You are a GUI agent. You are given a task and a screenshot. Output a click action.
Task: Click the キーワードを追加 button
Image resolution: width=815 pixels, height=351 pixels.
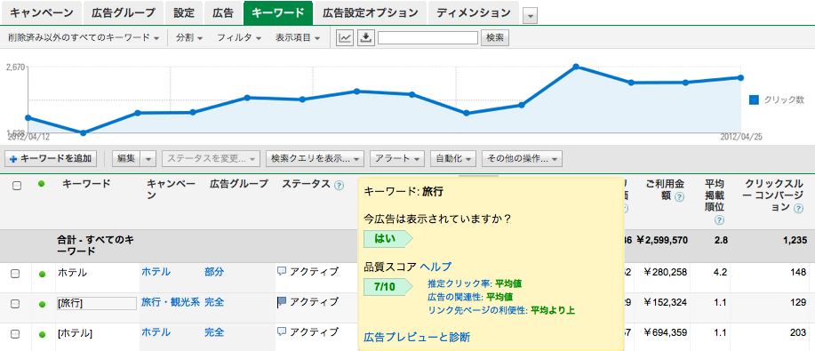tap(51, 158)
